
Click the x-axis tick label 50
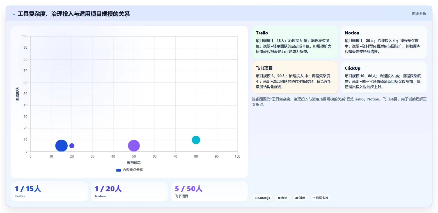coord(134,156)
